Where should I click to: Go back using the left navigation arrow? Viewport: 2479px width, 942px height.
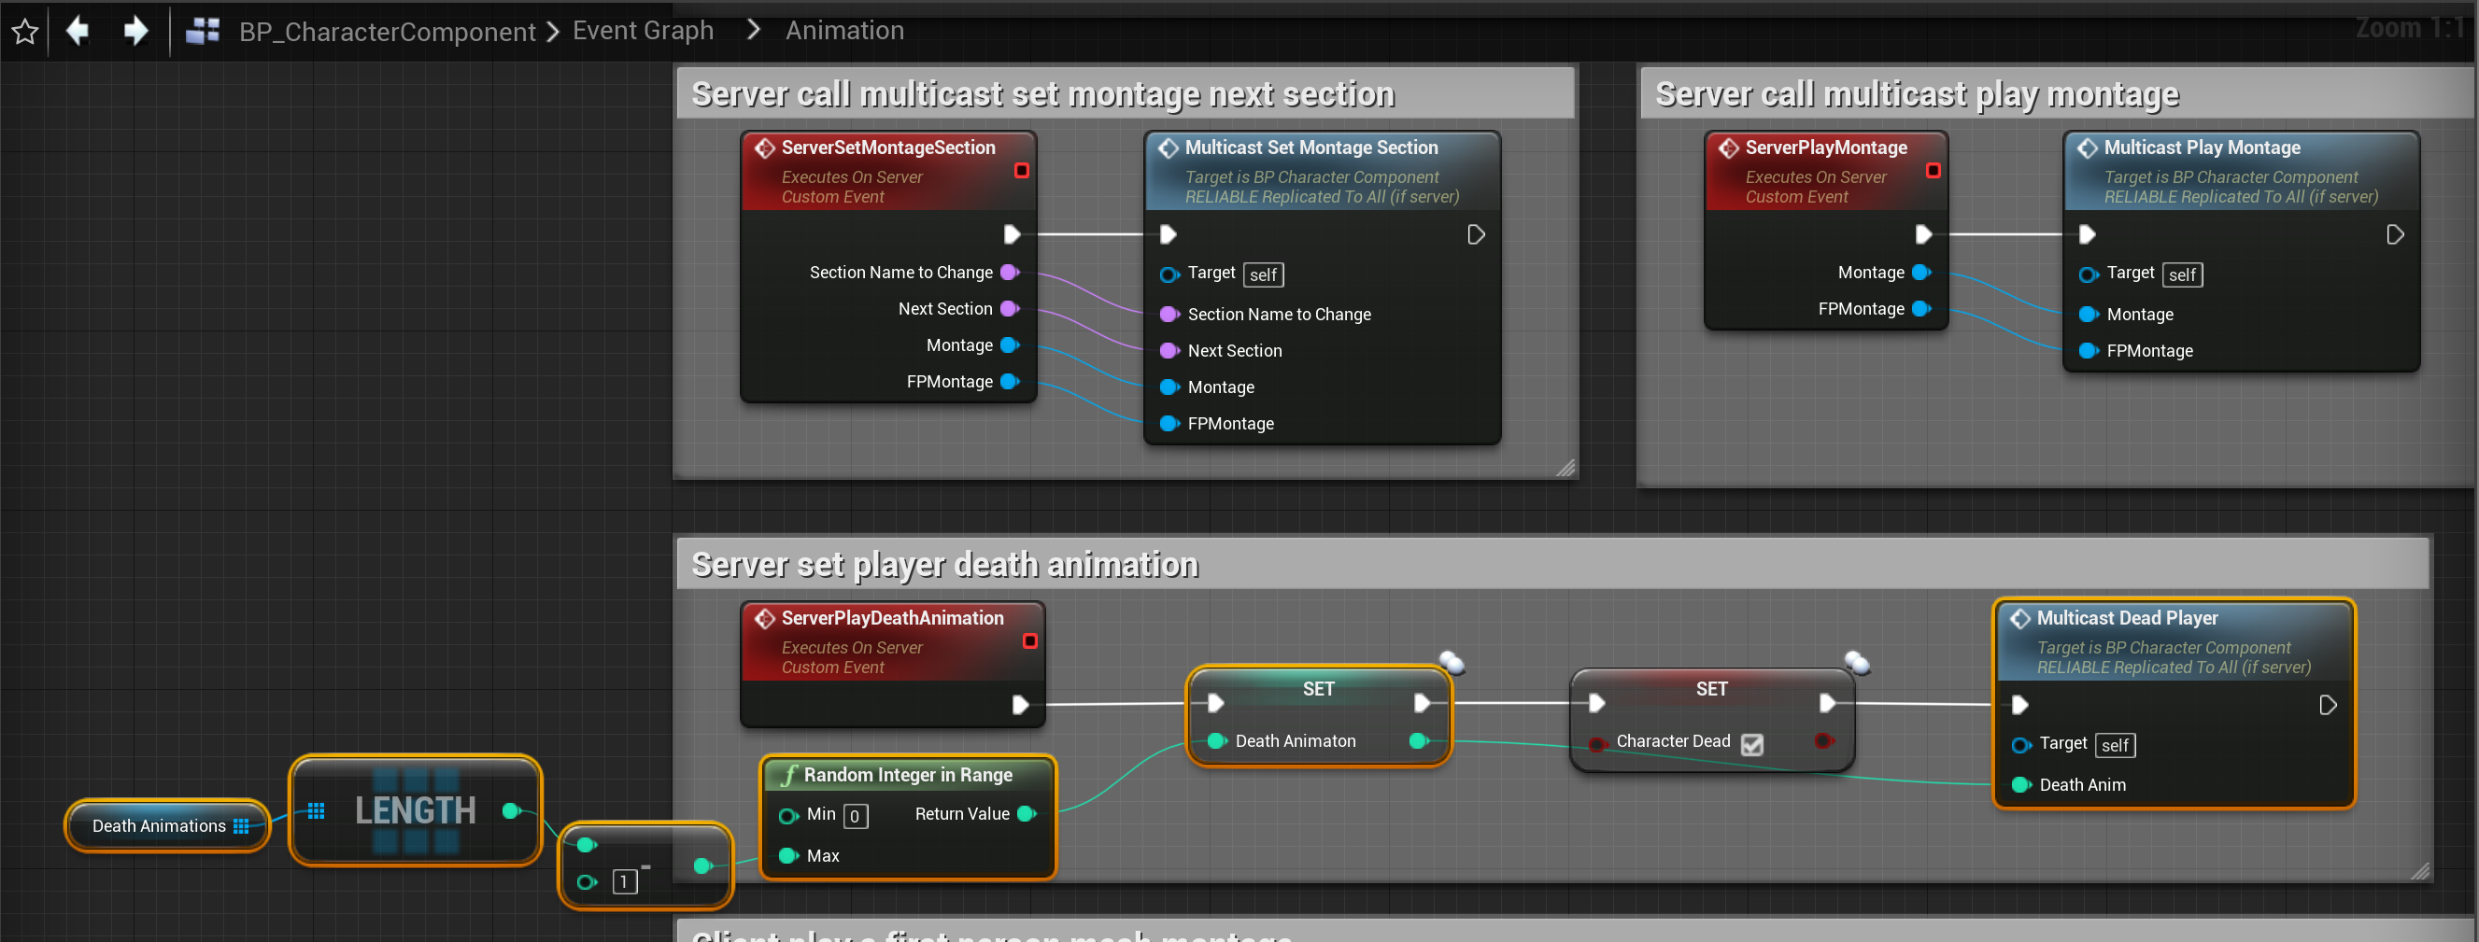[78, 31]
